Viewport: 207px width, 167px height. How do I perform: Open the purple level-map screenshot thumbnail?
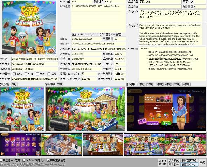coord(20,145)
